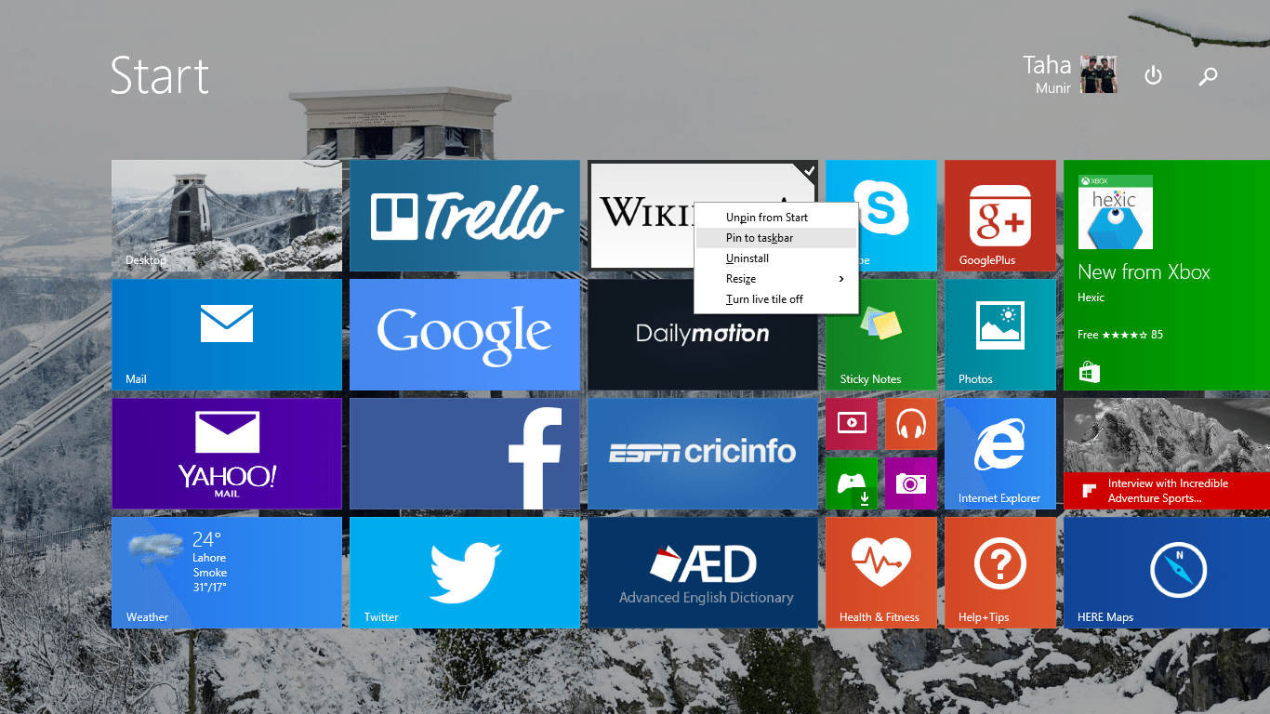Image resolution: width=1270 pixels, height=714 pixels.
Task: Open the Trello tile
Action: [x=464, y=215]
